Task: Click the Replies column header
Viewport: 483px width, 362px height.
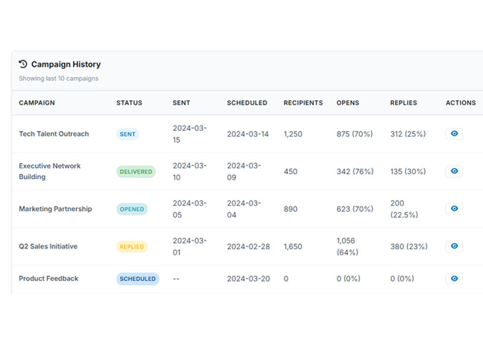Action: (403, 103)
